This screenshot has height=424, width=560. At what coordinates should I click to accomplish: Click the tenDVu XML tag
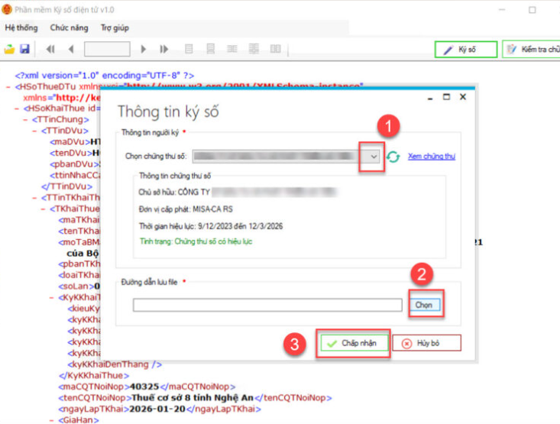tap(71, 153)
